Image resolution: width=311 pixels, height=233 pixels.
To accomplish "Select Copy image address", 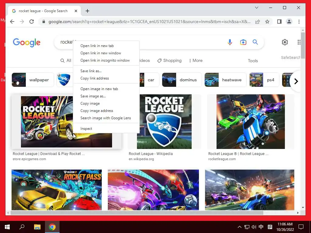I will tap(106, 111).
